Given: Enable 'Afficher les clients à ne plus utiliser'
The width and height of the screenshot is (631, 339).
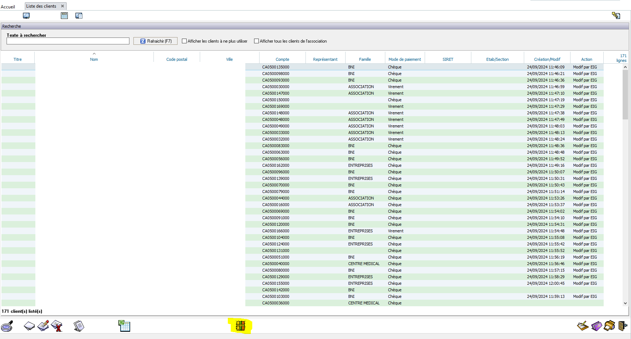Looking at the screenshot, I should (x=184, y=41).
